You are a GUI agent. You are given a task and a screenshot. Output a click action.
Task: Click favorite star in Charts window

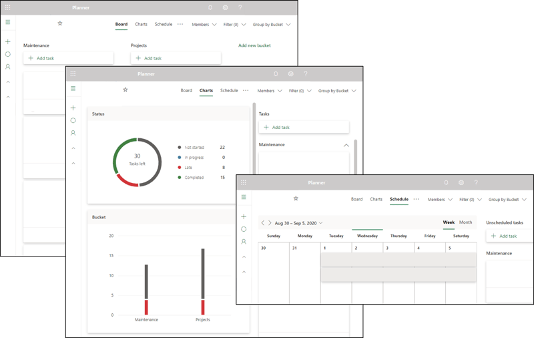pyautogui.click(x=125, y=90)
